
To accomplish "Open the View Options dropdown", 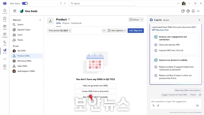I will (117, 31).
